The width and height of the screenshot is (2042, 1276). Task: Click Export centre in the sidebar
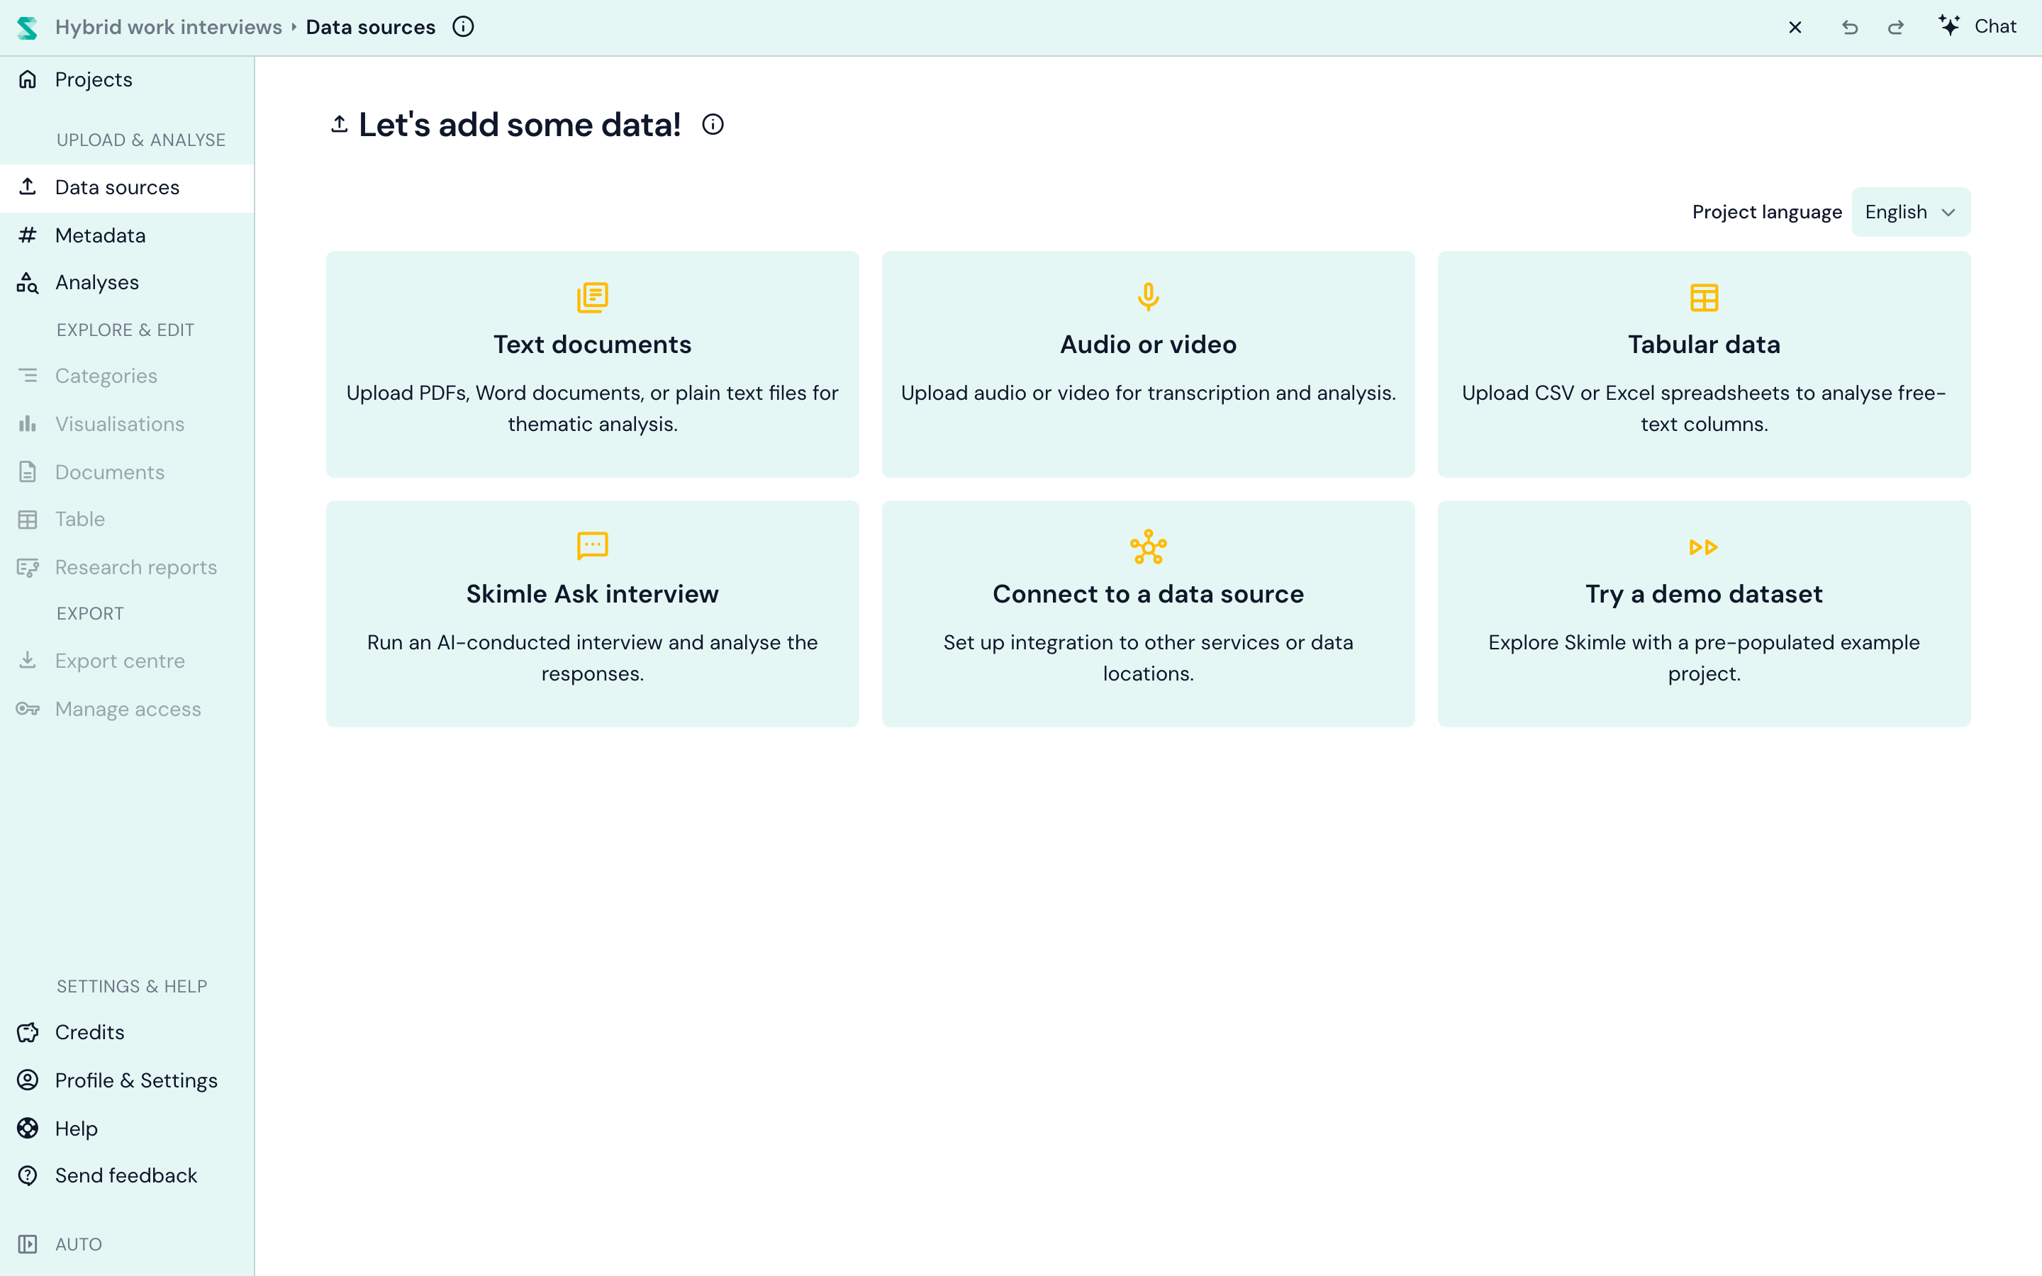coord(127,661)
